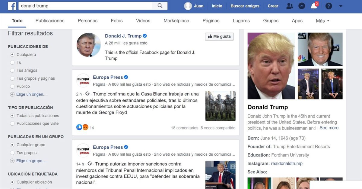362x189 pixels.
Task: Choose the 'Tus grupos' radio option
Action: (x=12, y=153)
